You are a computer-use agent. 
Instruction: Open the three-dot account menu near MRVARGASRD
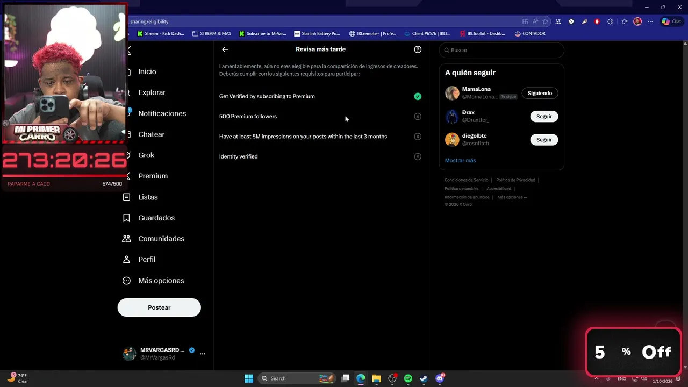coord(203,354)
